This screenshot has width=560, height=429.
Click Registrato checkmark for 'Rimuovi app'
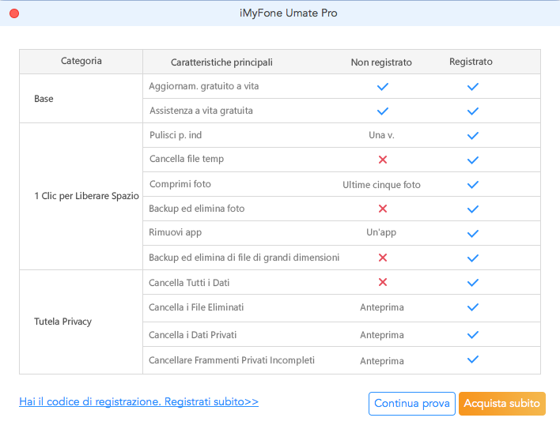[x=473, y=234]
